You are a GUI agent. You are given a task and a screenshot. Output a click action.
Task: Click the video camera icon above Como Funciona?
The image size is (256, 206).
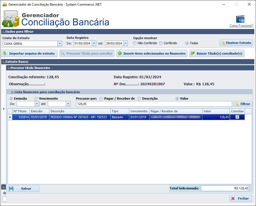coord(241,19)
